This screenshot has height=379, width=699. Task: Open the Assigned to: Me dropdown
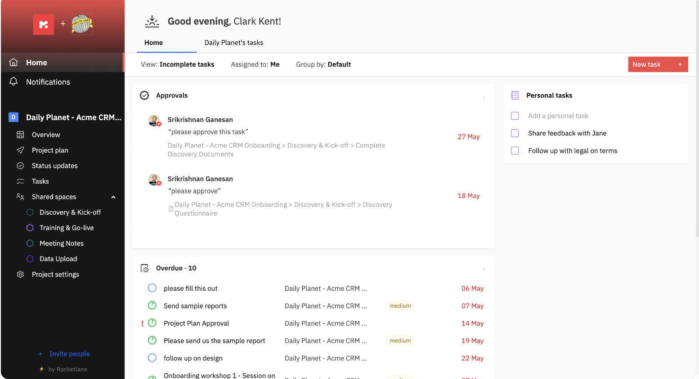tap(255, 64)
